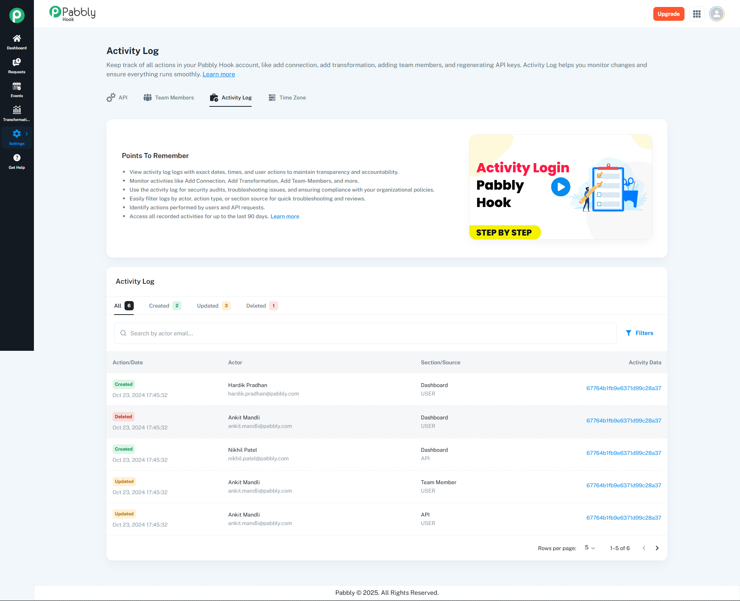Filter log by Deleted entries
Viewport: 740px width, 601px height.
tap(262, 306)
